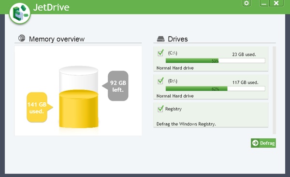Click the Drives list scrollbar
Image resolution: width=290 pixels, height=177 pixels.
tap(274, 90)
